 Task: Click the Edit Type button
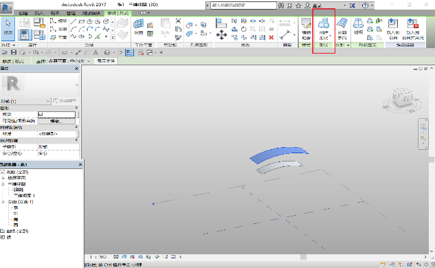[x=65, y=101]
